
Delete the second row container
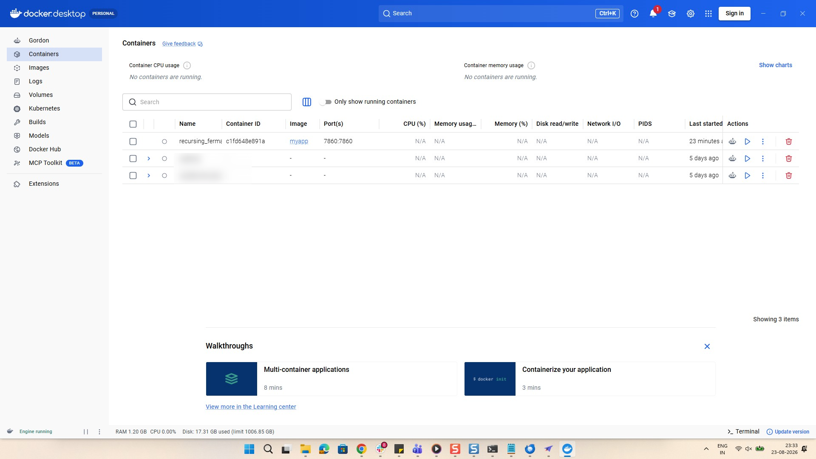789,159
